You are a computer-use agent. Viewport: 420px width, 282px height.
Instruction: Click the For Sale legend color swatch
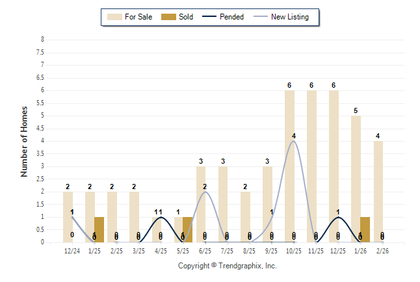click(x=114, y=17)
